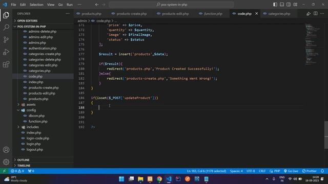
Task: Open the View menu
Action: pos(51,5)
